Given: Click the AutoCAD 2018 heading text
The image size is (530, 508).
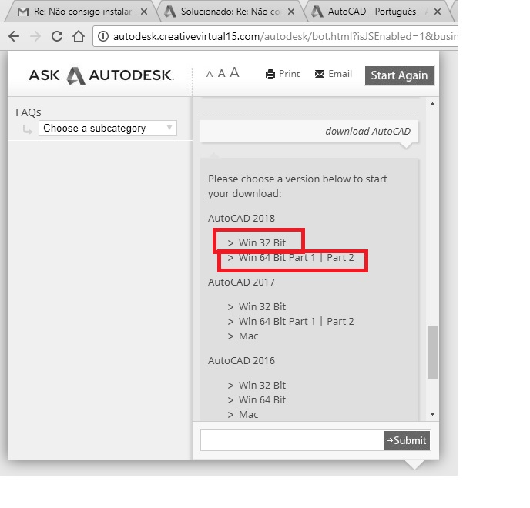Looking at the screenshot, I should (x=241, y=218).
